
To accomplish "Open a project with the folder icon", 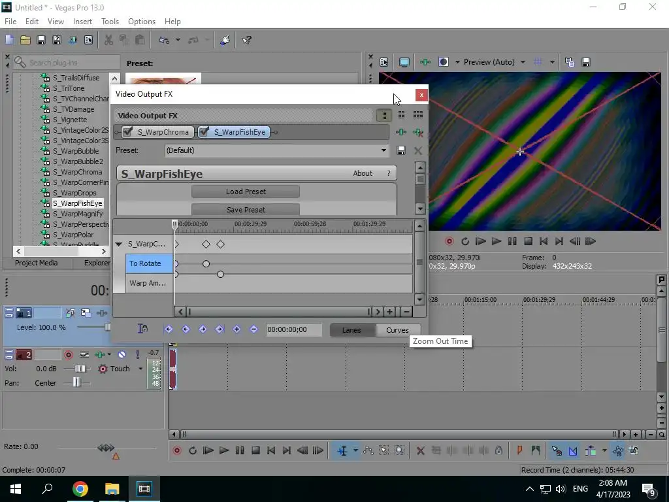I will tap(25, 40).
